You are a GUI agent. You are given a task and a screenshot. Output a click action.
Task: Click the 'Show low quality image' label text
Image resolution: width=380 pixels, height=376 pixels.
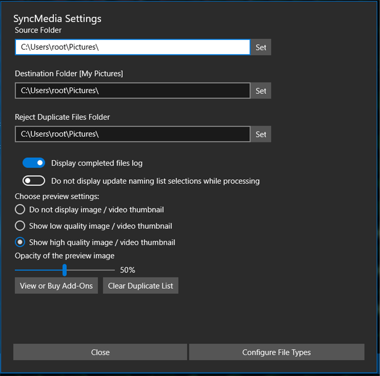100,226
